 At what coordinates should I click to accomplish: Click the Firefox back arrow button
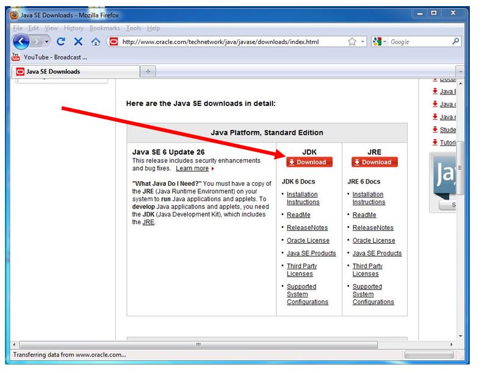tap(21, 41)
